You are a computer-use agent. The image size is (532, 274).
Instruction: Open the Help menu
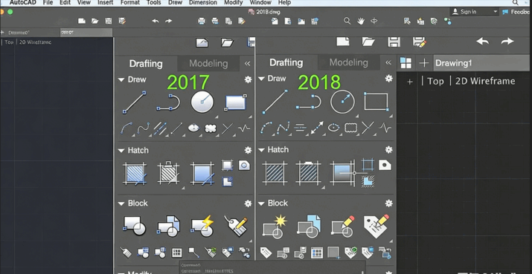(284, 3)
